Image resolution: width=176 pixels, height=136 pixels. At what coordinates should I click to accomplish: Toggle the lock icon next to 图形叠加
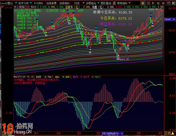(114, 3)
